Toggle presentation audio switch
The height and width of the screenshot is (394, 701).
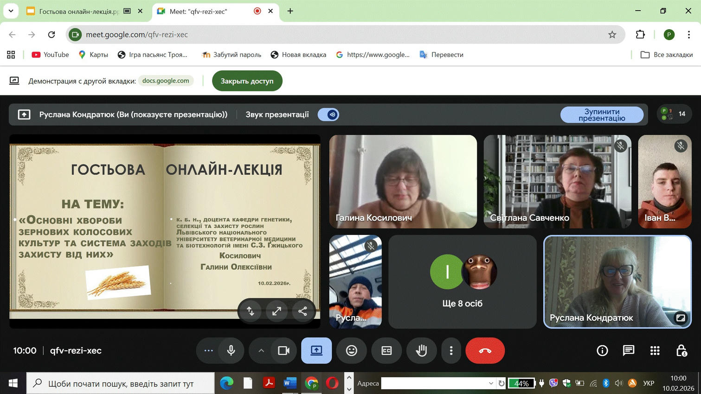point(328,114)
